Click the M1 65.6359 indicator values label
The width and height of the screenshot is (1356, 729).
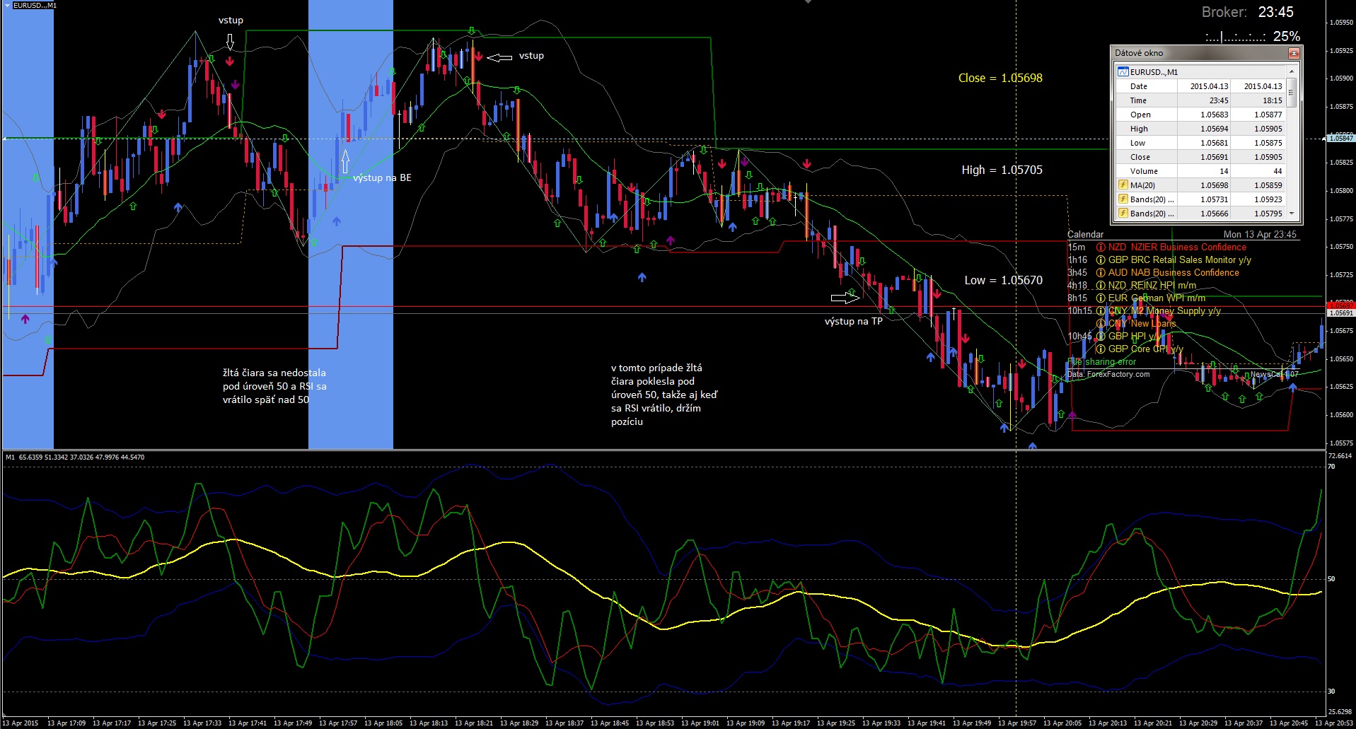click(x=75, y=457)
